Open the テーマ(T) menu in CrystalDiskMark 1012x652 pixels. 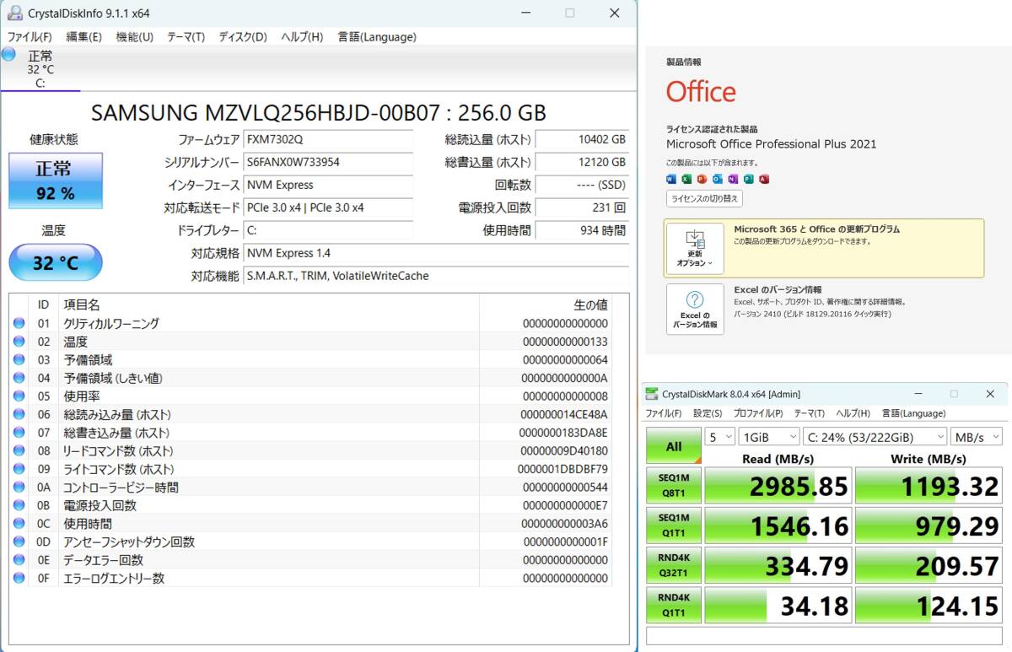click(807, 413)
